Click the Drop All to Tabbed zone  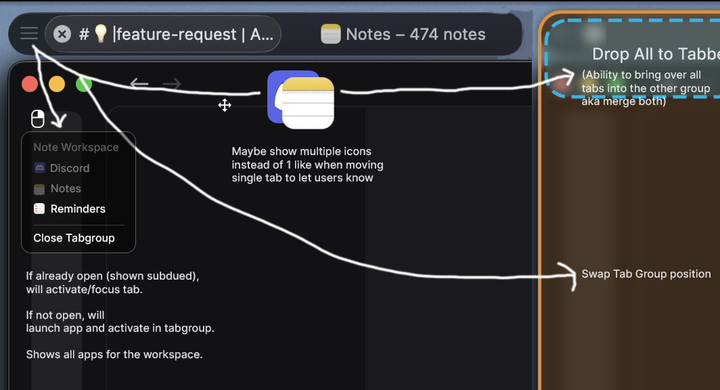[x=632, y=58]
